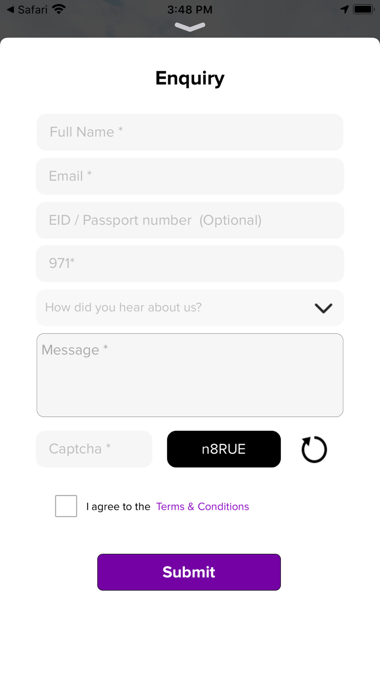The width and height of the screenshot is (380, 676).
Task: Focus the Captcha entry field
Action: click(94, 449)
